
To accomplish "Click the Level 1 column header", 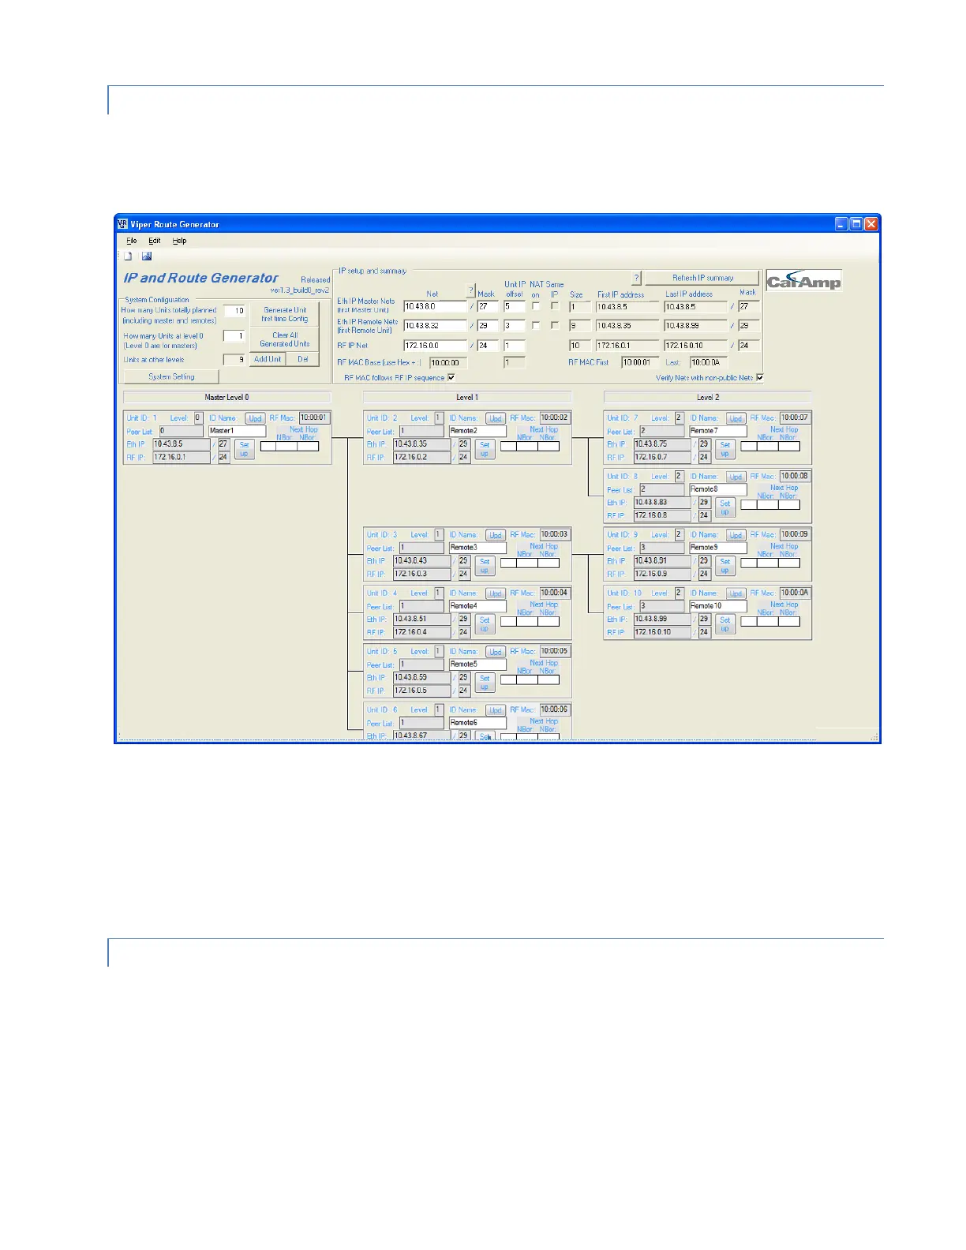I will pyautogui.click(x=467, y=398).
